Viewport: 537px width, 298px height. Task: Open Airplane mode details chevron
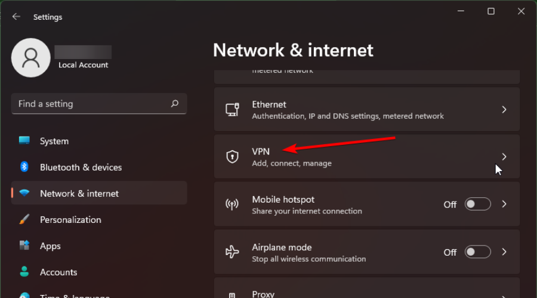tap(504, 252)
